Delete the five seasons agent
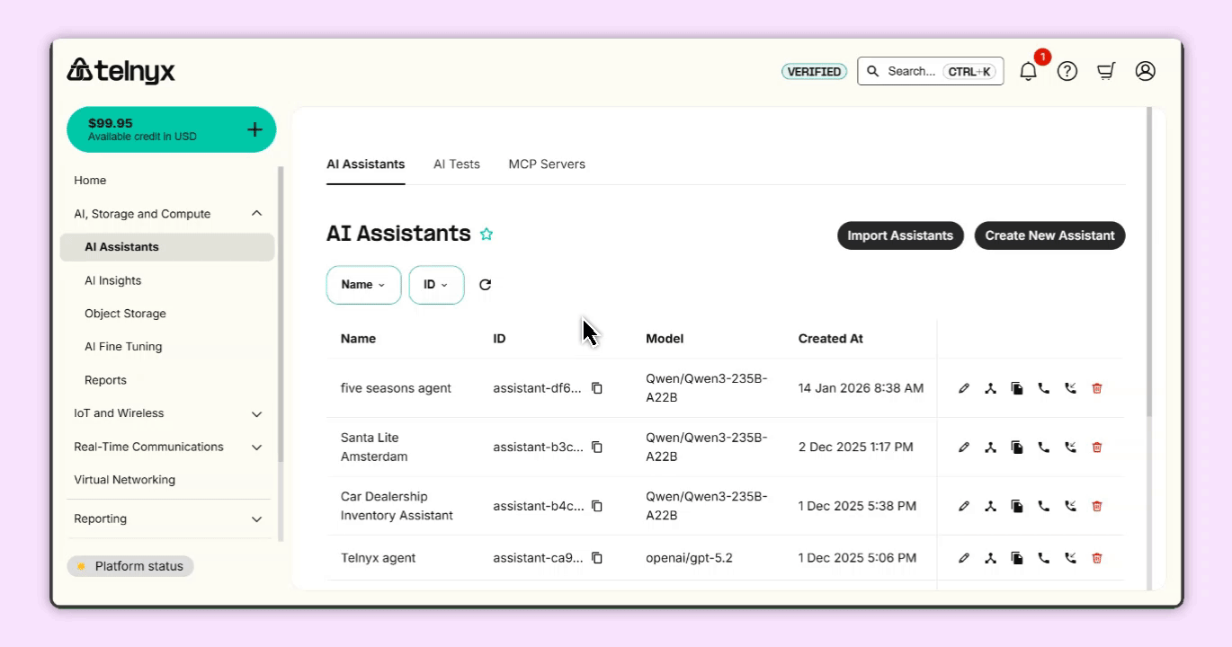The image size is (1232, 647). tap(1096, 388)
